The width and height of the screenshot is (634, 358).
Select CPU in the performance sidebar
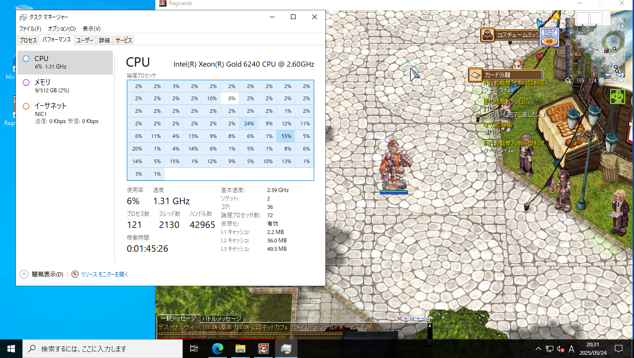65,62
